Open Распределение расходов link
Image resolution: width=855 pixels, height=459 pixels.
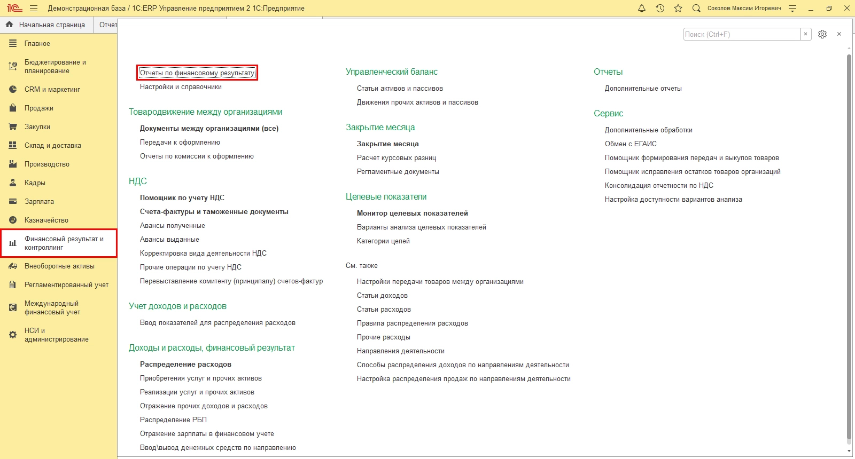tap(185, 365)
